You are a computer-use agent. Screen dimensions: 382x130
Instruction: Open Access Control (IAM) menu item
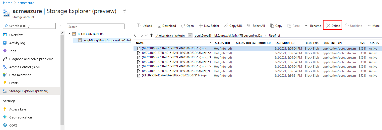click(x=24, y=67)
